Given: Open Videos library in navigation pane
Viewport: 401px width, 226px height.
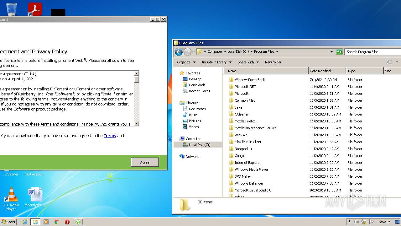Looking at the screenshot, I should (x=194, y=127).
